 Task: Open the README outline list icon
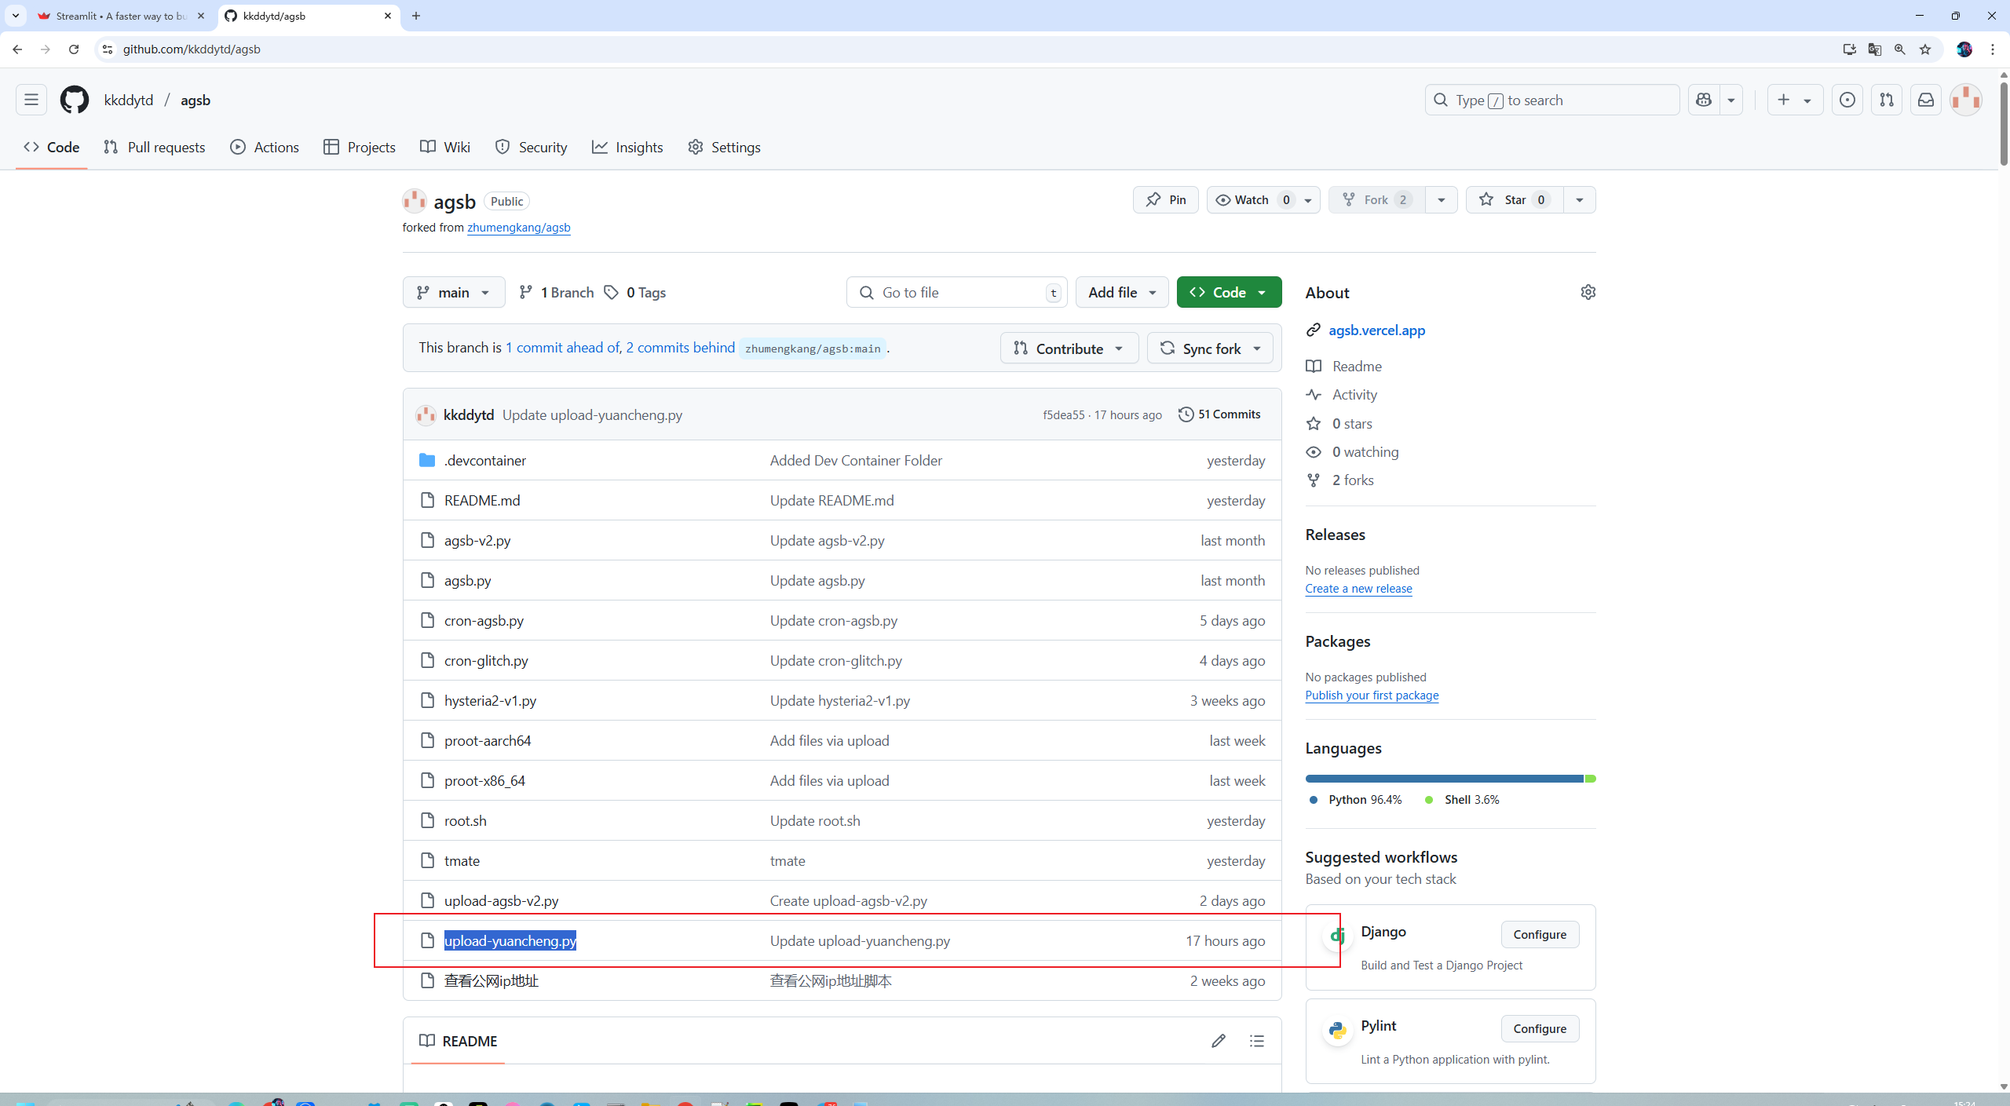pyautogui.click(x=1257, y=1041)
